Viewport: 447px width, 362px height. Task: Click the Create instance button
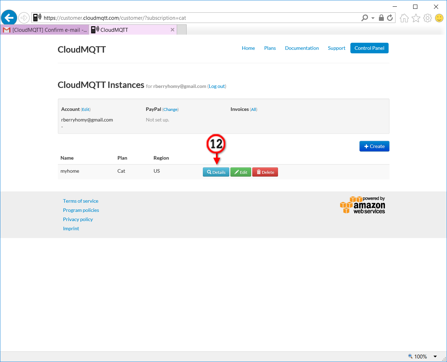[x=374, y=146]
